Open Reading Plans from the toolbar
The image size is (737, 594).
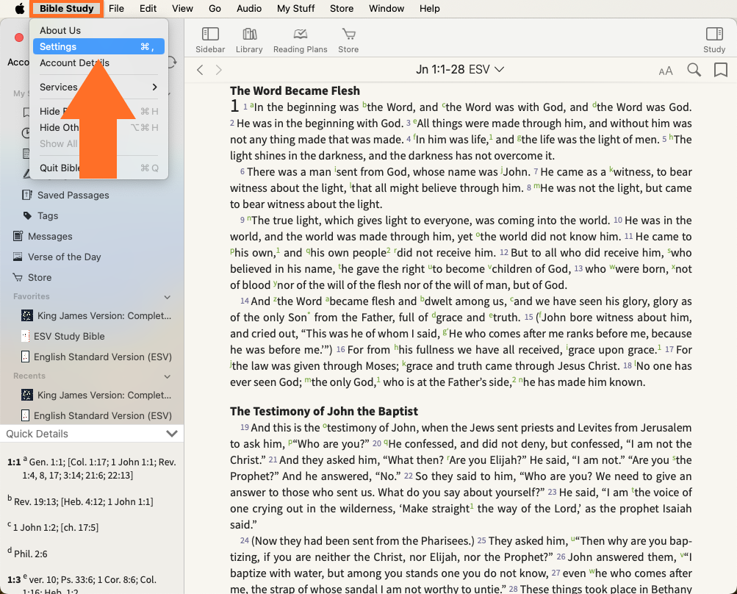point(301,40)
